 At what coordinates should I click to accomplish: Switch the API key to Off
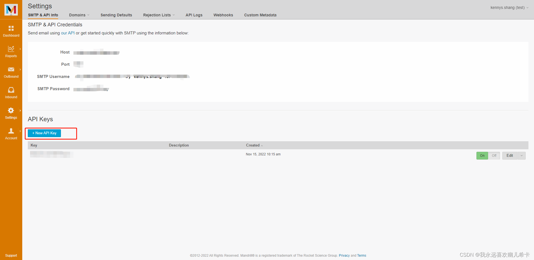[494, 156]
